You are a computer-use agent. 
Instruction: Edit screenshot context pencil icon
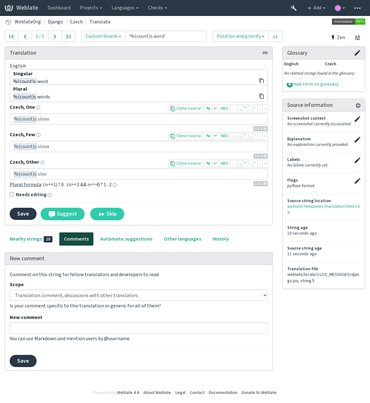[358, 119]
